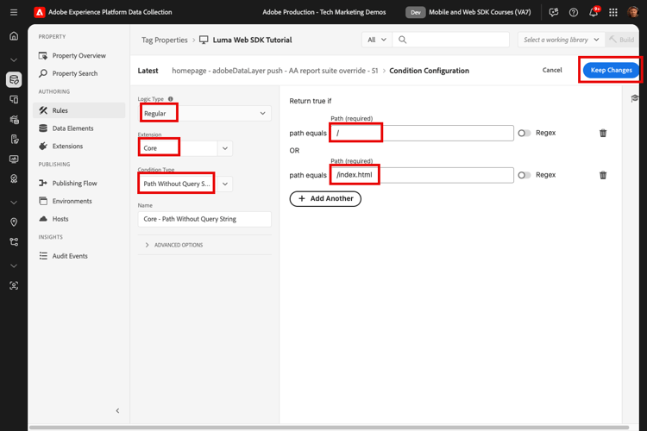Screen dimensions: 647x431
Task: Open Environments
Action: pos(79,201)
